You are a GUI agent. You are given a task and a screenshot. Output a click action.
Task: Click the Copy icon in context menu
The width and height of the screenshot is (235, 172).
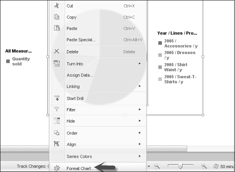click(x=56, y=17)
